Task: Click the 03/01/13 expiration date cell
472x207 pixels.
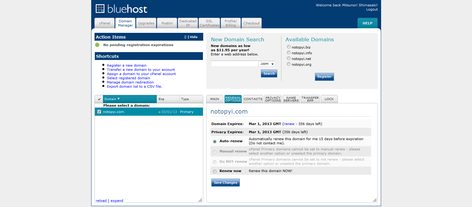Action: 169,112
